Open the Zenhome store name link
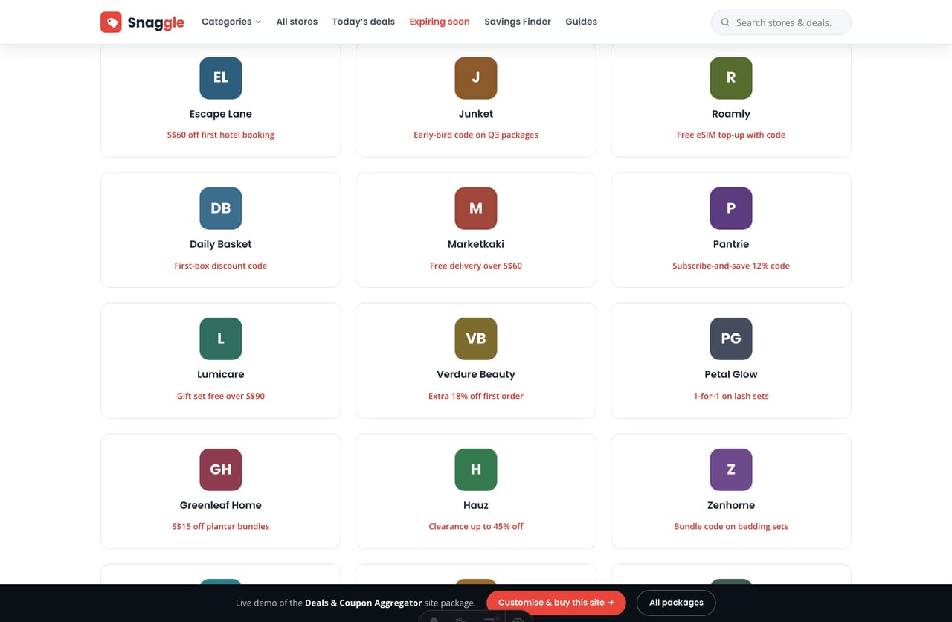 (x=731, y=505)
